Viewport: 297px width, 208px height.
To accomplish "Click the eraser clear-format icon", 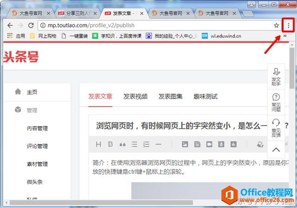I will [x=260, y=145].
